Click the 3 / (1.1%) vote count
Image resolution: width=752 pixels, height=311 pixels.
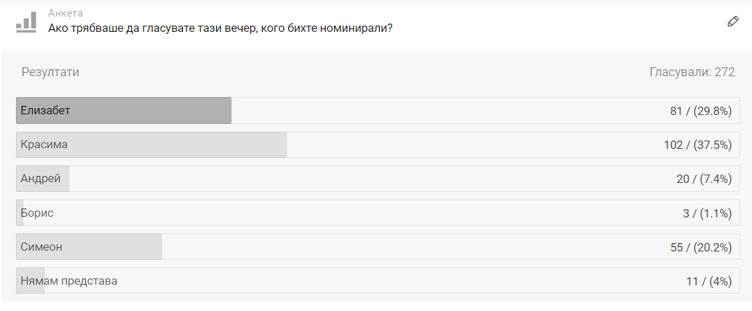tap(708, 213)
